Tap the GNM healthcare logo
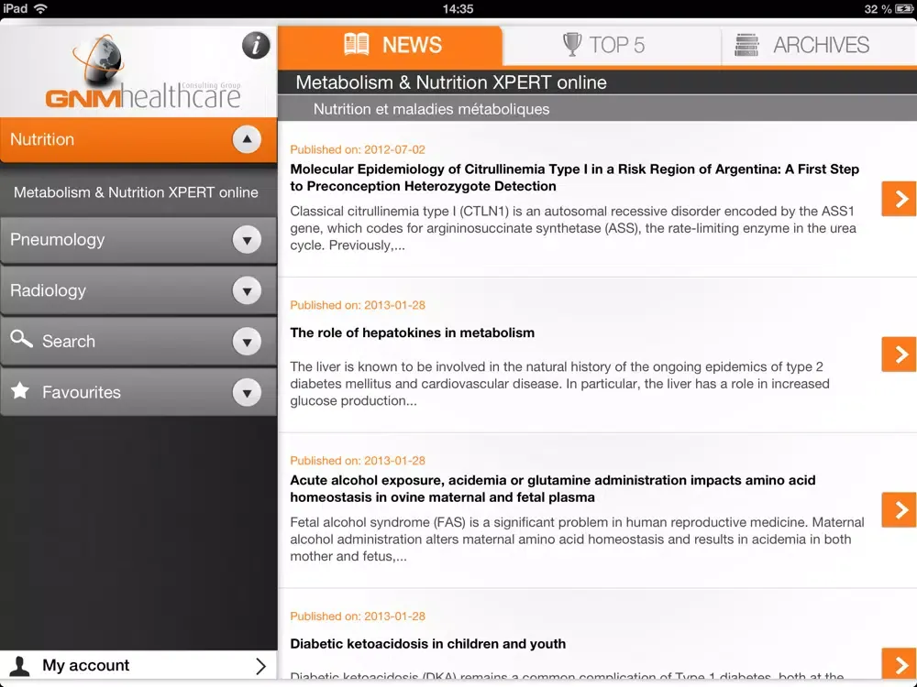Image resolution: width=917 pixels, height=687 pixels. pyautogui.click(x=143, y=71)
